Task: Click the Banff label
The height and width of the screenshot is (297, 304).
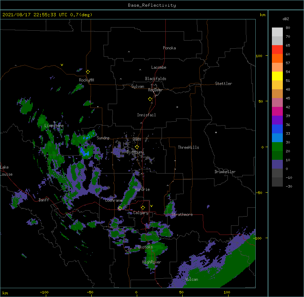Action: (44, 200)
